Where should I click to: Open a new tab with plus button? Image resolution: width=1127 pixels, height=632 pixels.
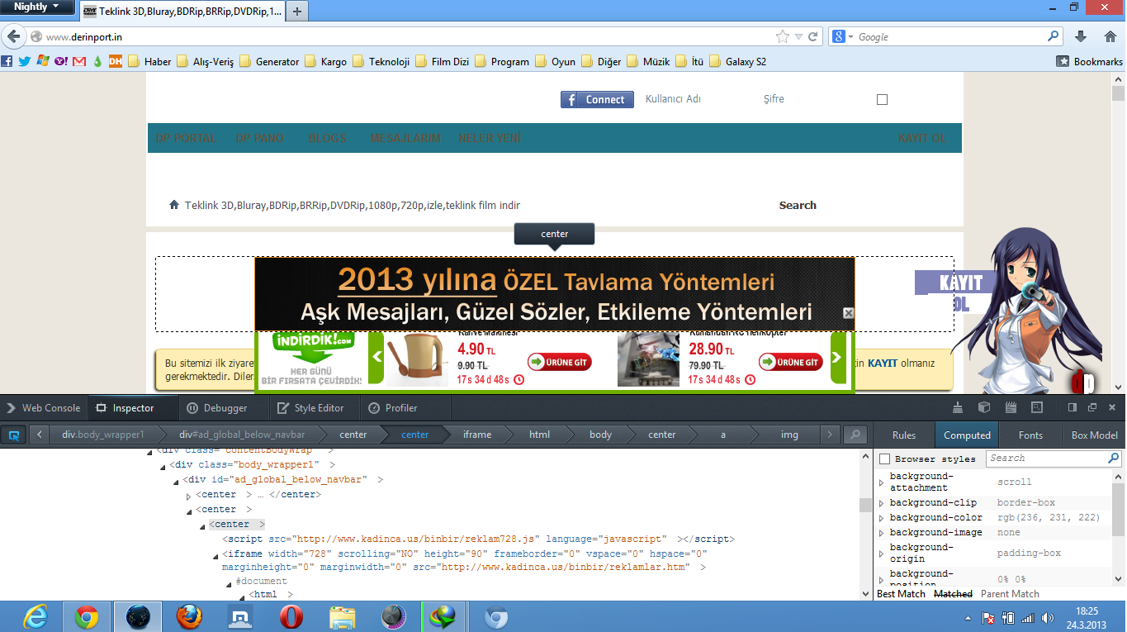(297, 12)
